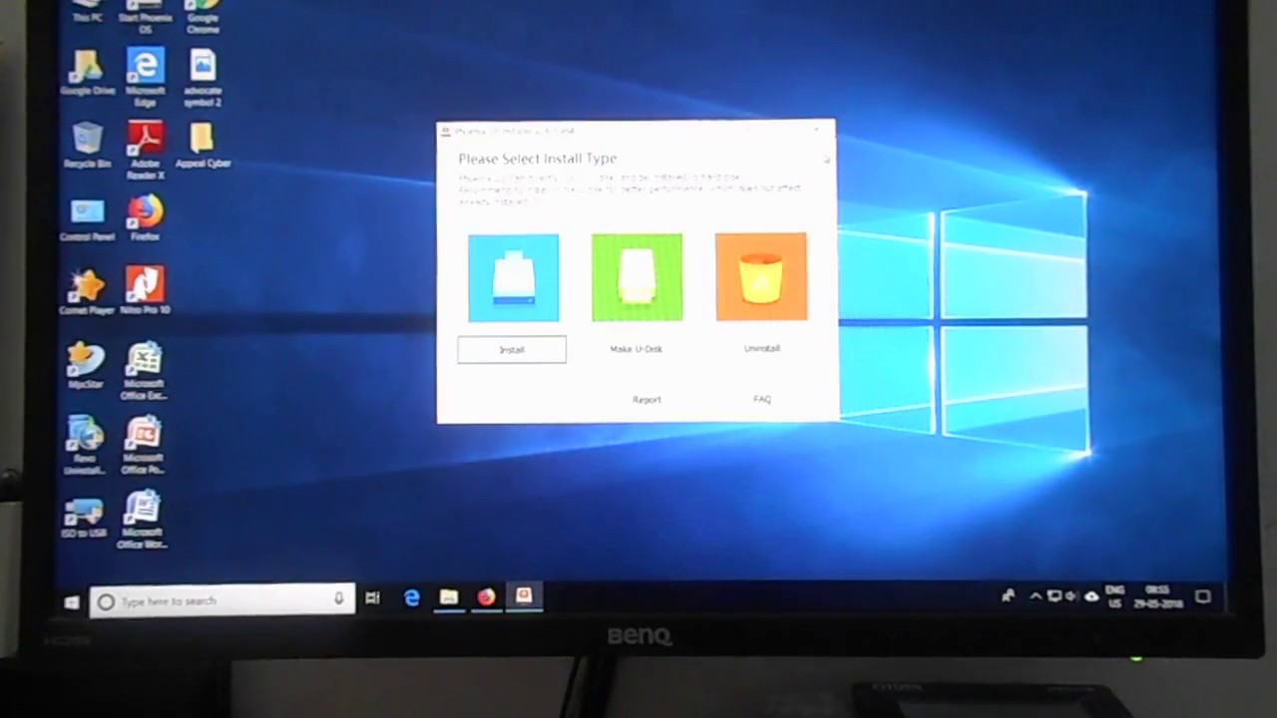Screen dimensions: 1277x718
Task: Open the Report link
Action: (646, 400)
